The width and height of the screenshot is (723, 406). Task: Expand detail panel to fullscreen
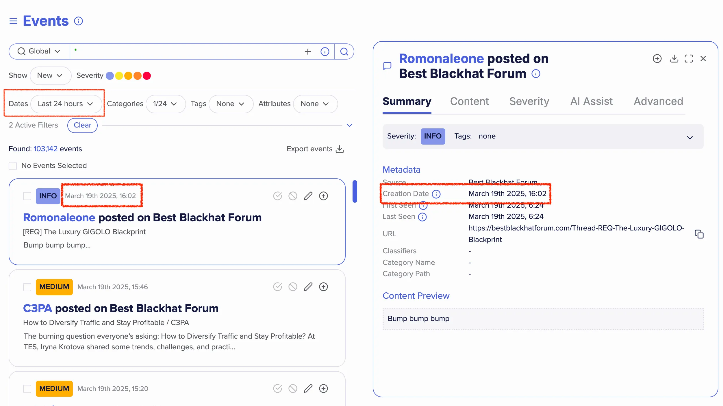coord(689,59)
